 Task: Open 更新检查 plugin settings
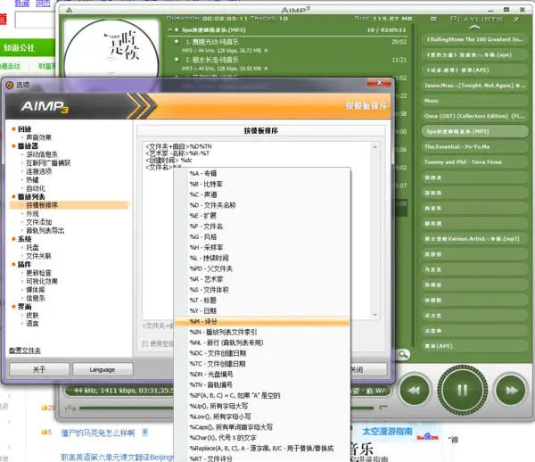38,273
